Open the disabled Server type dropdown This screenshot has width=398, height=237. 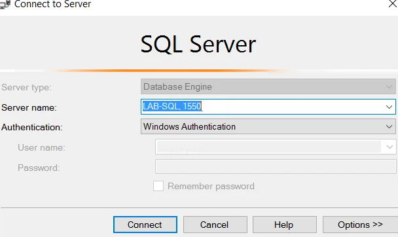pyautogui.click(x=268, y=86)
